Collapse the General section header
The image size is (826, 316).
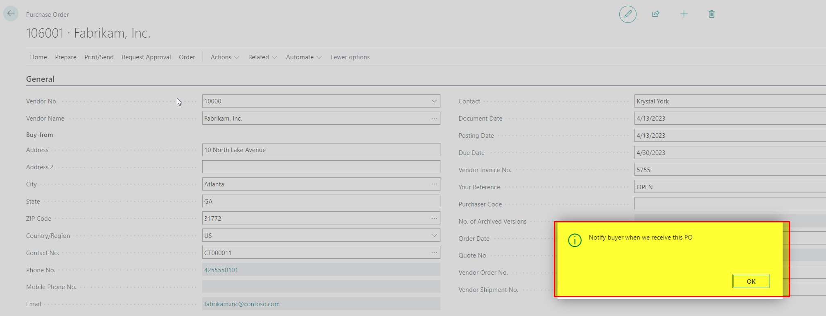point(40,79)
